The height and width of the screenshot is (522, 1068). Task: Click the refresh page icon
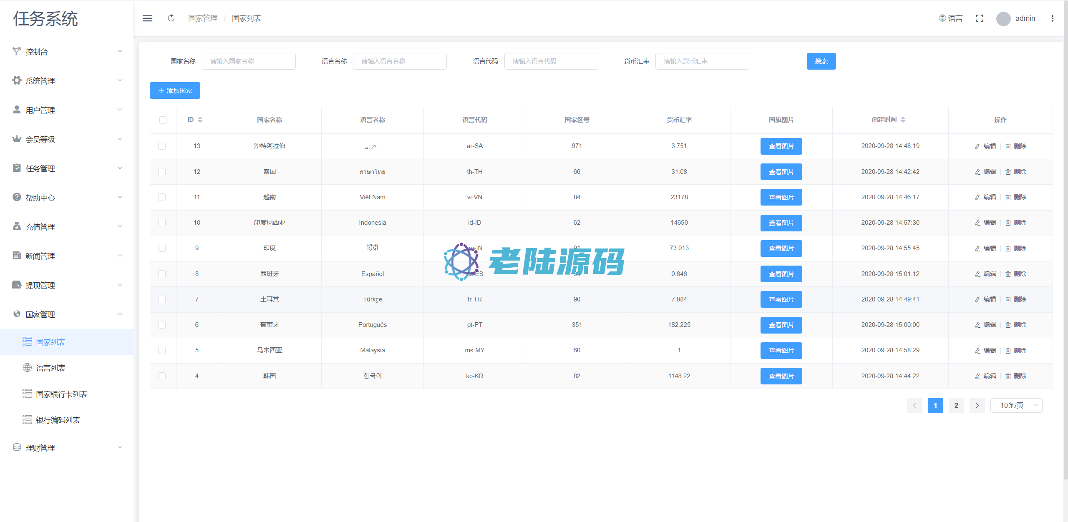point(171,18)
